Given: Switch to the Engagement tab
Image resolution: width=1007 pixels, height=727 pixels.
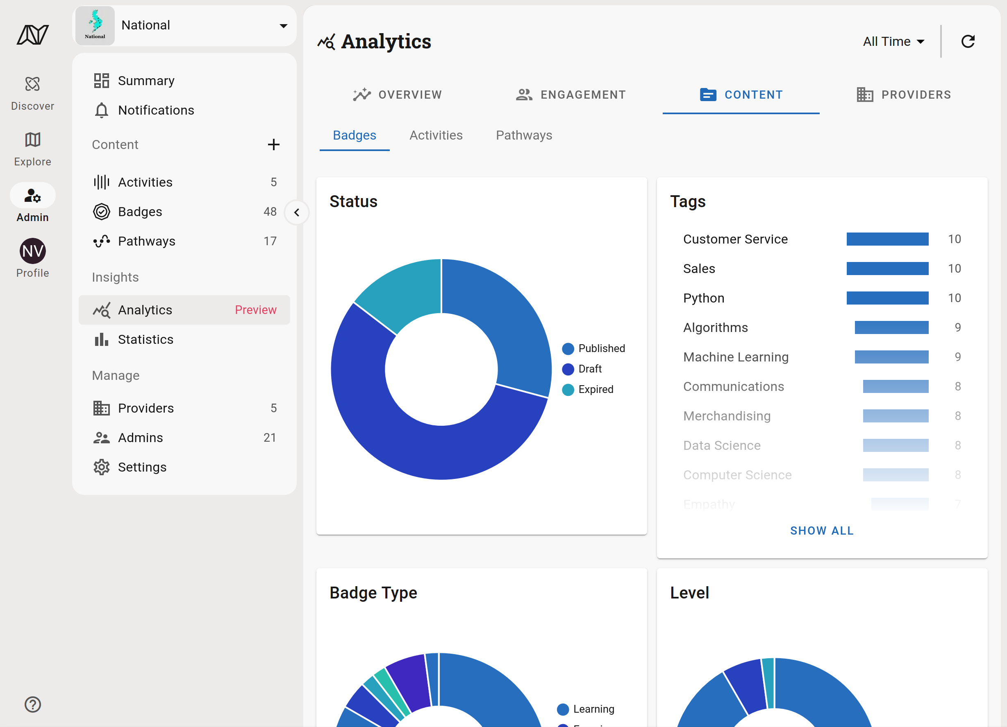Looking at the screenshot, I should 571,95.
